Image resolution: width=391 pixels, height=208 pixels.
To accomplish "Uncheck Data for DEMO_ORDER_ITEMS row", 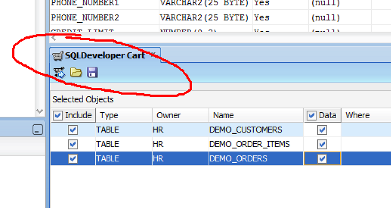I will click(322, 144).
